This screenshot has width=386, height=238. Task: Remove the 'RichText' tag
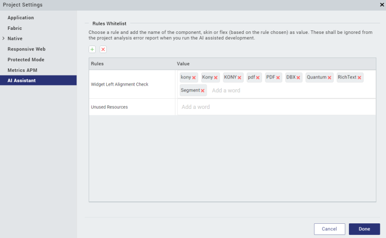(x=360, y=77)
